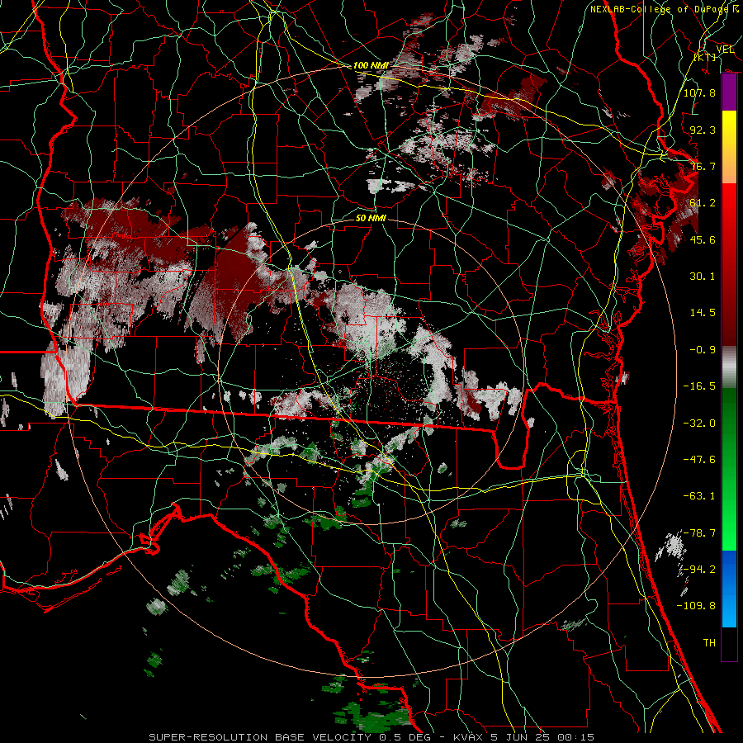
Task: Click the -32.0 velocity scale value
Action: click(699, 424)
